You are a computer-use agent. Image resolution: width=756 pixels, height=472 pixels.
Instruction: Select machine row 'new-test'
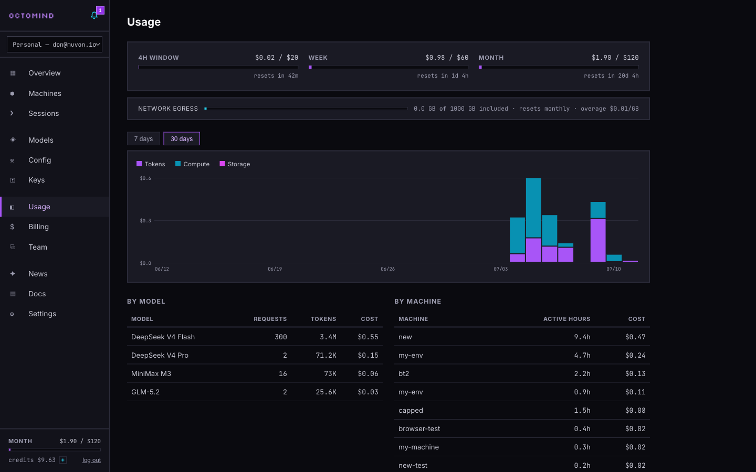[x=522, y=465]
